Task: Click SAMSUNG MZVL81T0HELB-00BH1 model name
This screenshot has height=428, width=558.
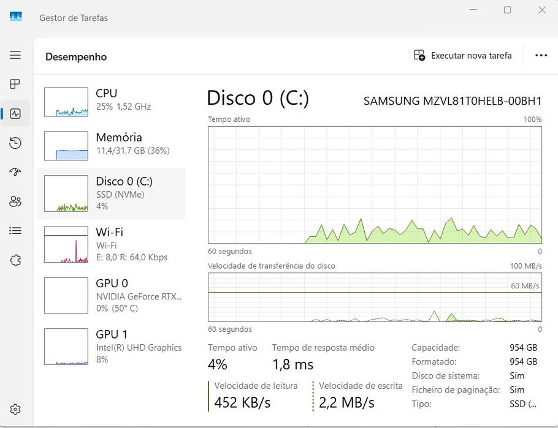Action: (x=453, y=101)
